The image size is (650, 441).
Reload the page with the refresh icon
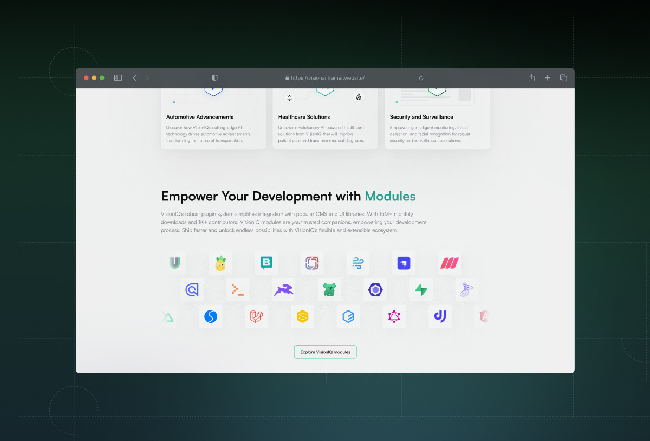(x=421, y=78)
